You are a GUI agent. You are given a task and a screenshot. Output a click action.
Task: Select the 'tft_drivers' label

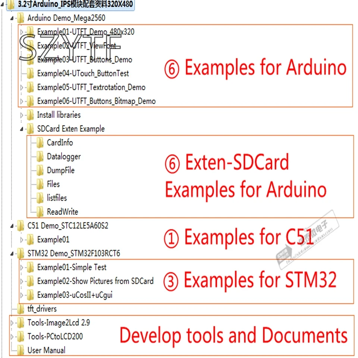click(x=42, y=309)
